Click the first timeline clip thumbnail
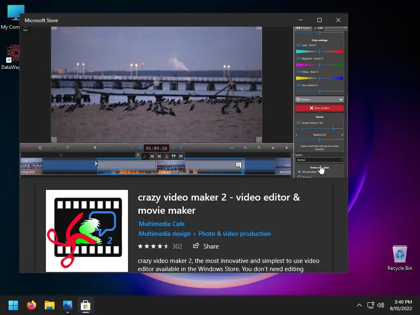Viewport: 420px width, 315px height. click(x=31, y=166)
